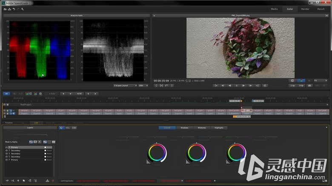Open preferences with the wrench icon
The image size is (332, 186).
click(x=22, y=9)
